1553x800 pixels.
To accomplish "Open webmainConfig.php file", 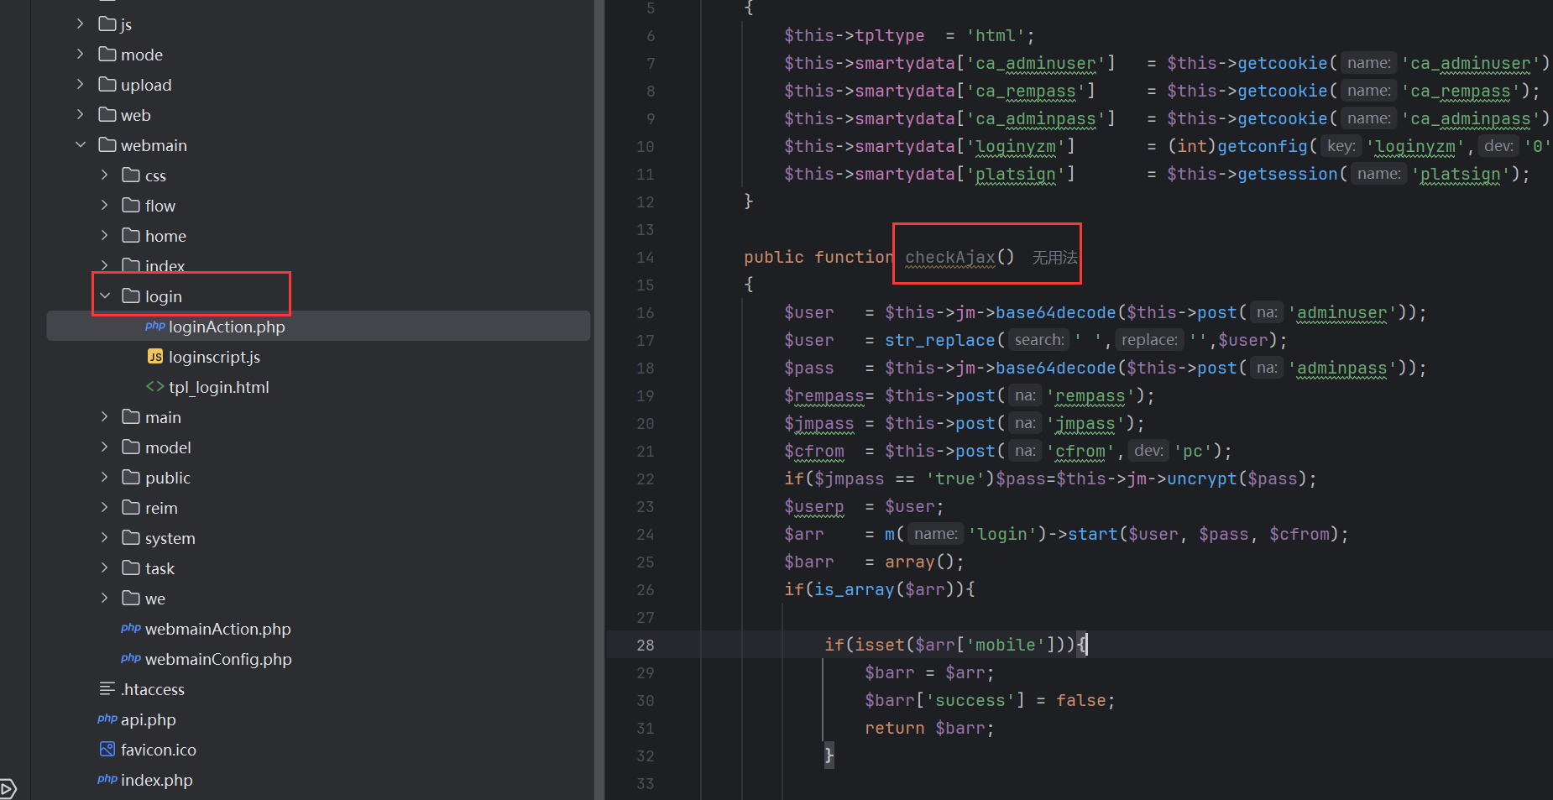I will pos(218,659).
